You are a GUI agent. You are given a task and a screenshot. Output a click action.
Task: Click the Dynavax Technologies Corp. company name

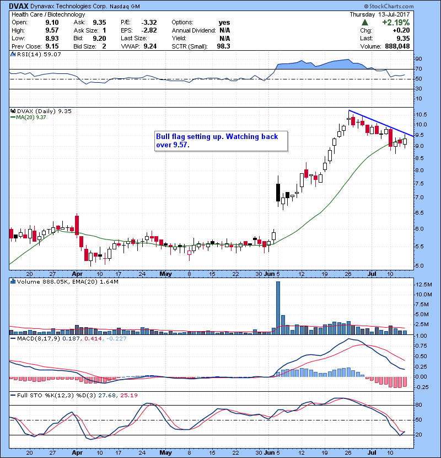coord(69,7)
